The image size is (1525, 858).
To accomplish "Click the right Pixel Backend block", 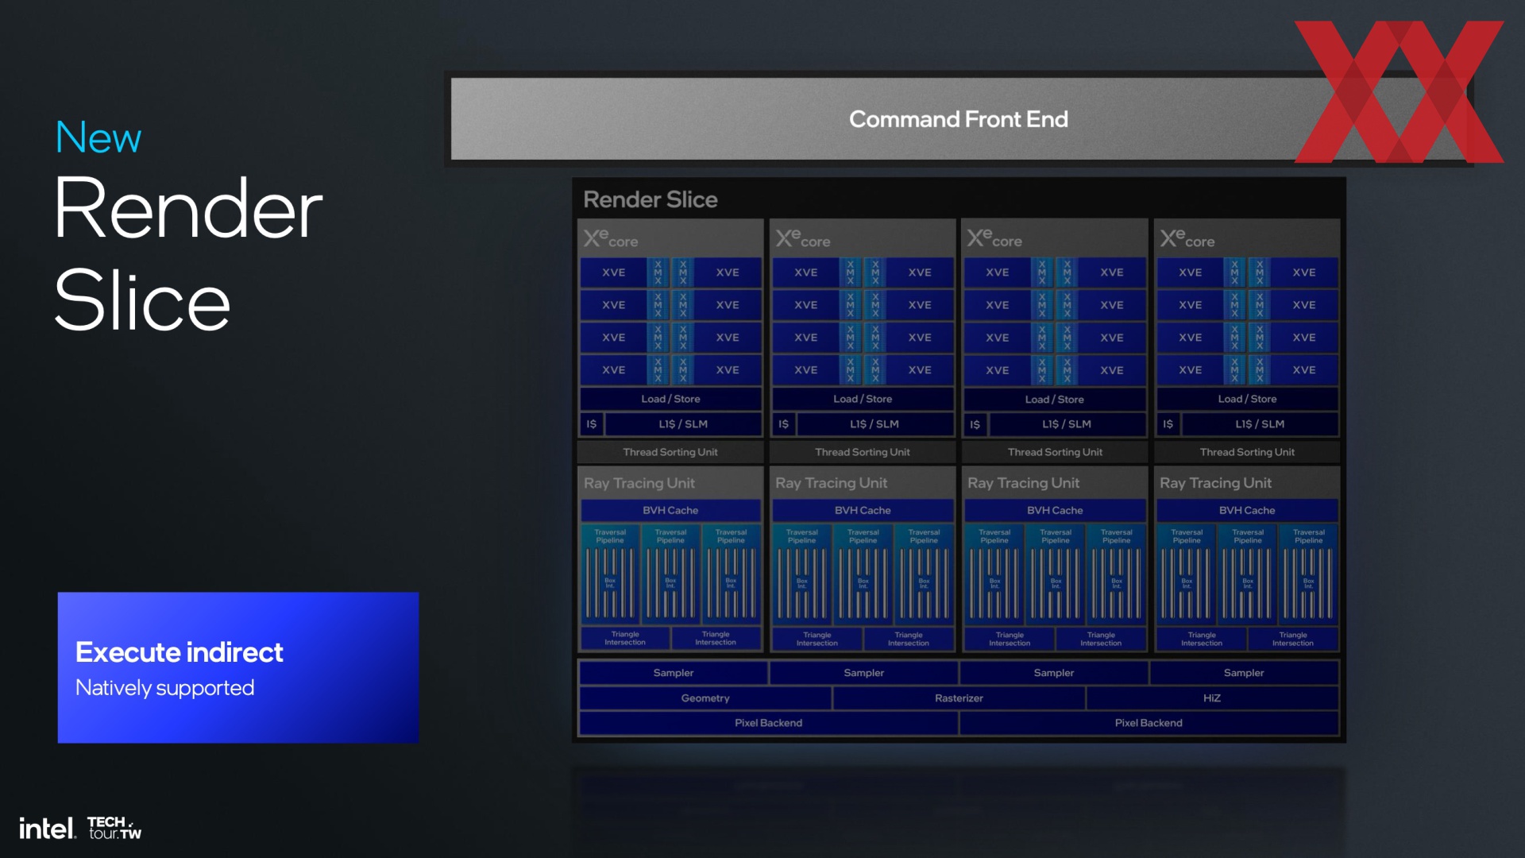I will click(x=1149, y=723).
